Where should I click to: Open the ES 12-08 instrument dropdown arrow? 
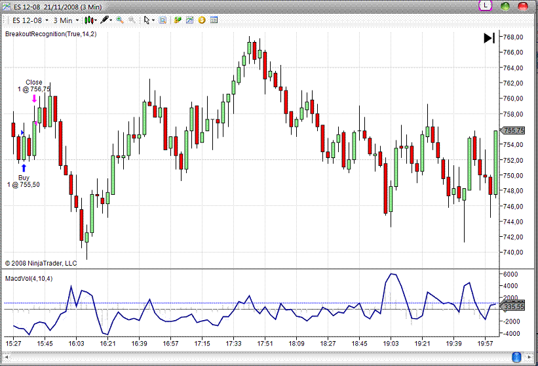[47, 20]
